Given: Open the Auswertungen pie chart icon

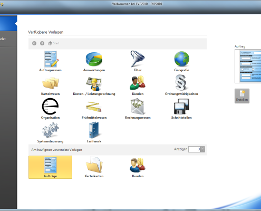Looking at the screenshot, I should click(94, 61).
